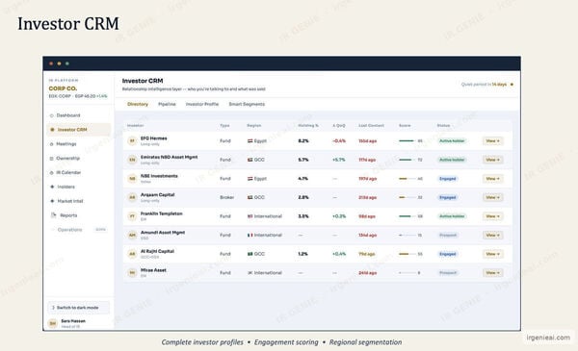The image size is (578, 351).
Task: Open the View dropdown for Amundi Asset Mgmt
Action: pyautogui.click(x=492, y=235)
